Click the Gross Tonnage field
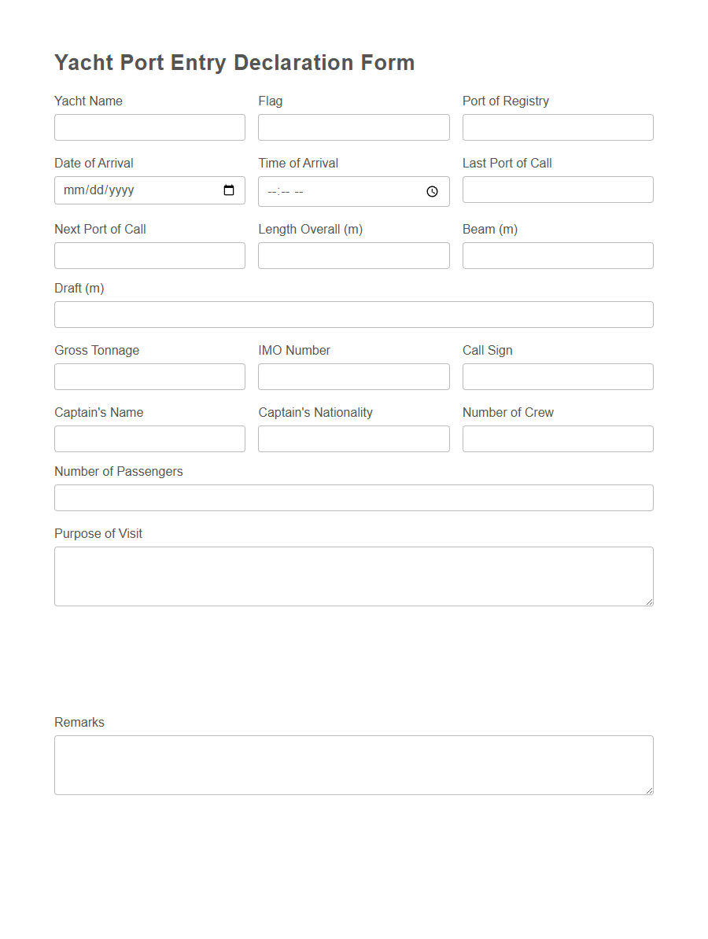 [149, 376]
